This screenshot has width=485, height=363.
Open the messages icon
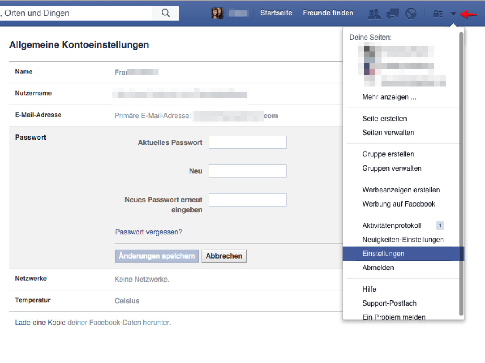pyautogui.click(x=392, y=14)
